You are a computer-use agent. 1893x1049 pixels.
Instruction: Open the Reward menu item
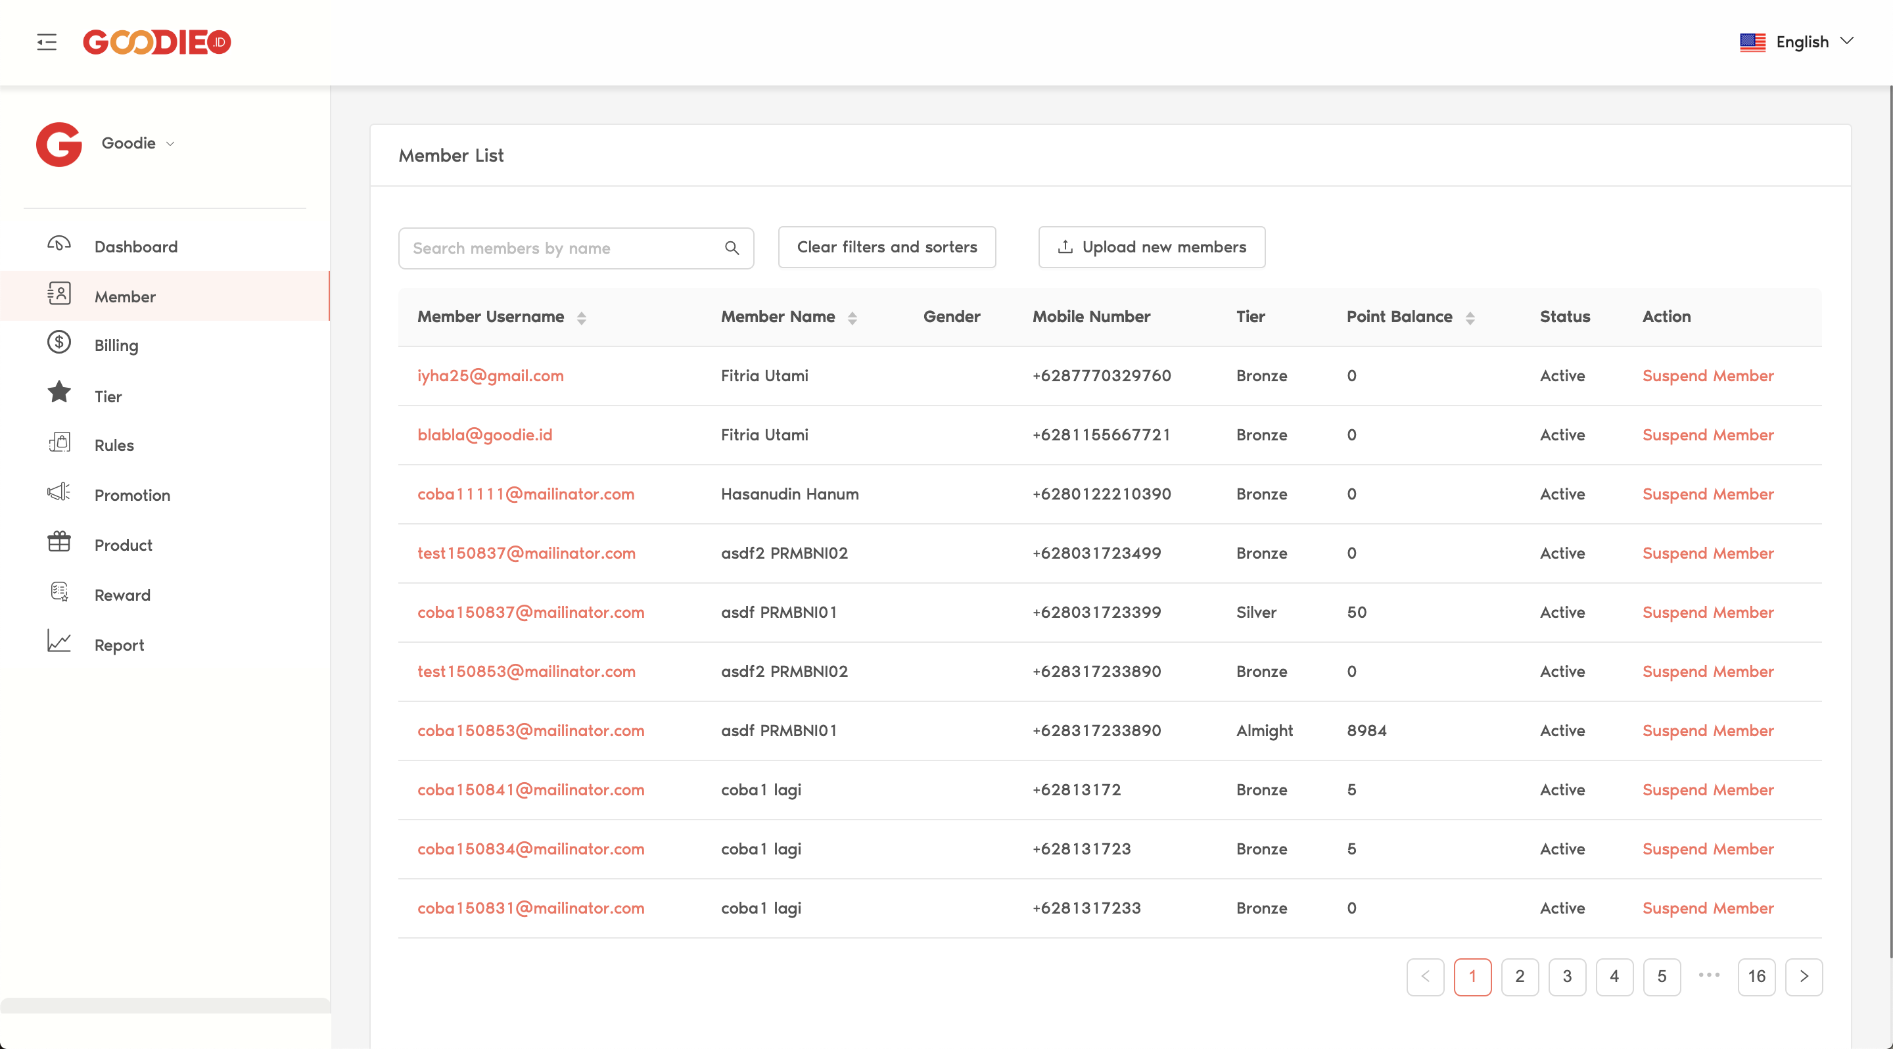[122, 595]
